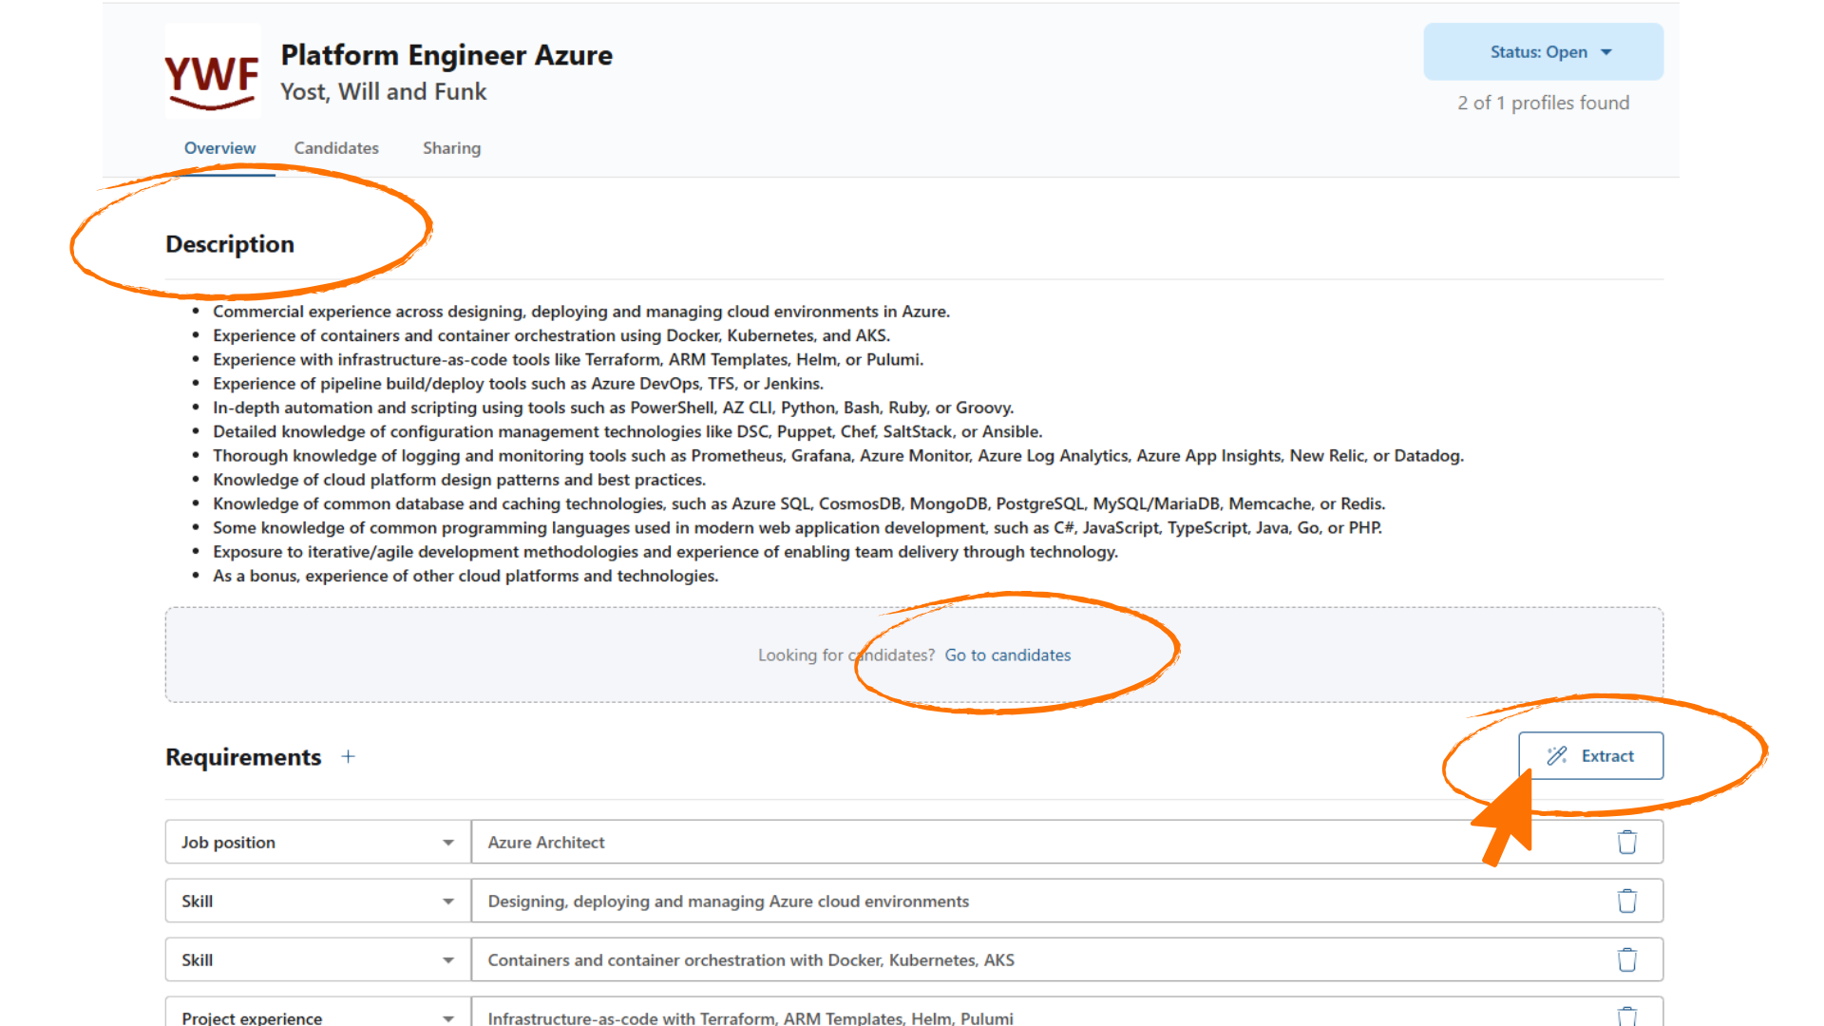Follow the Go to candidates link
The height and width of the screenshot is (1026, 1824).
[x=1007, y=655]
